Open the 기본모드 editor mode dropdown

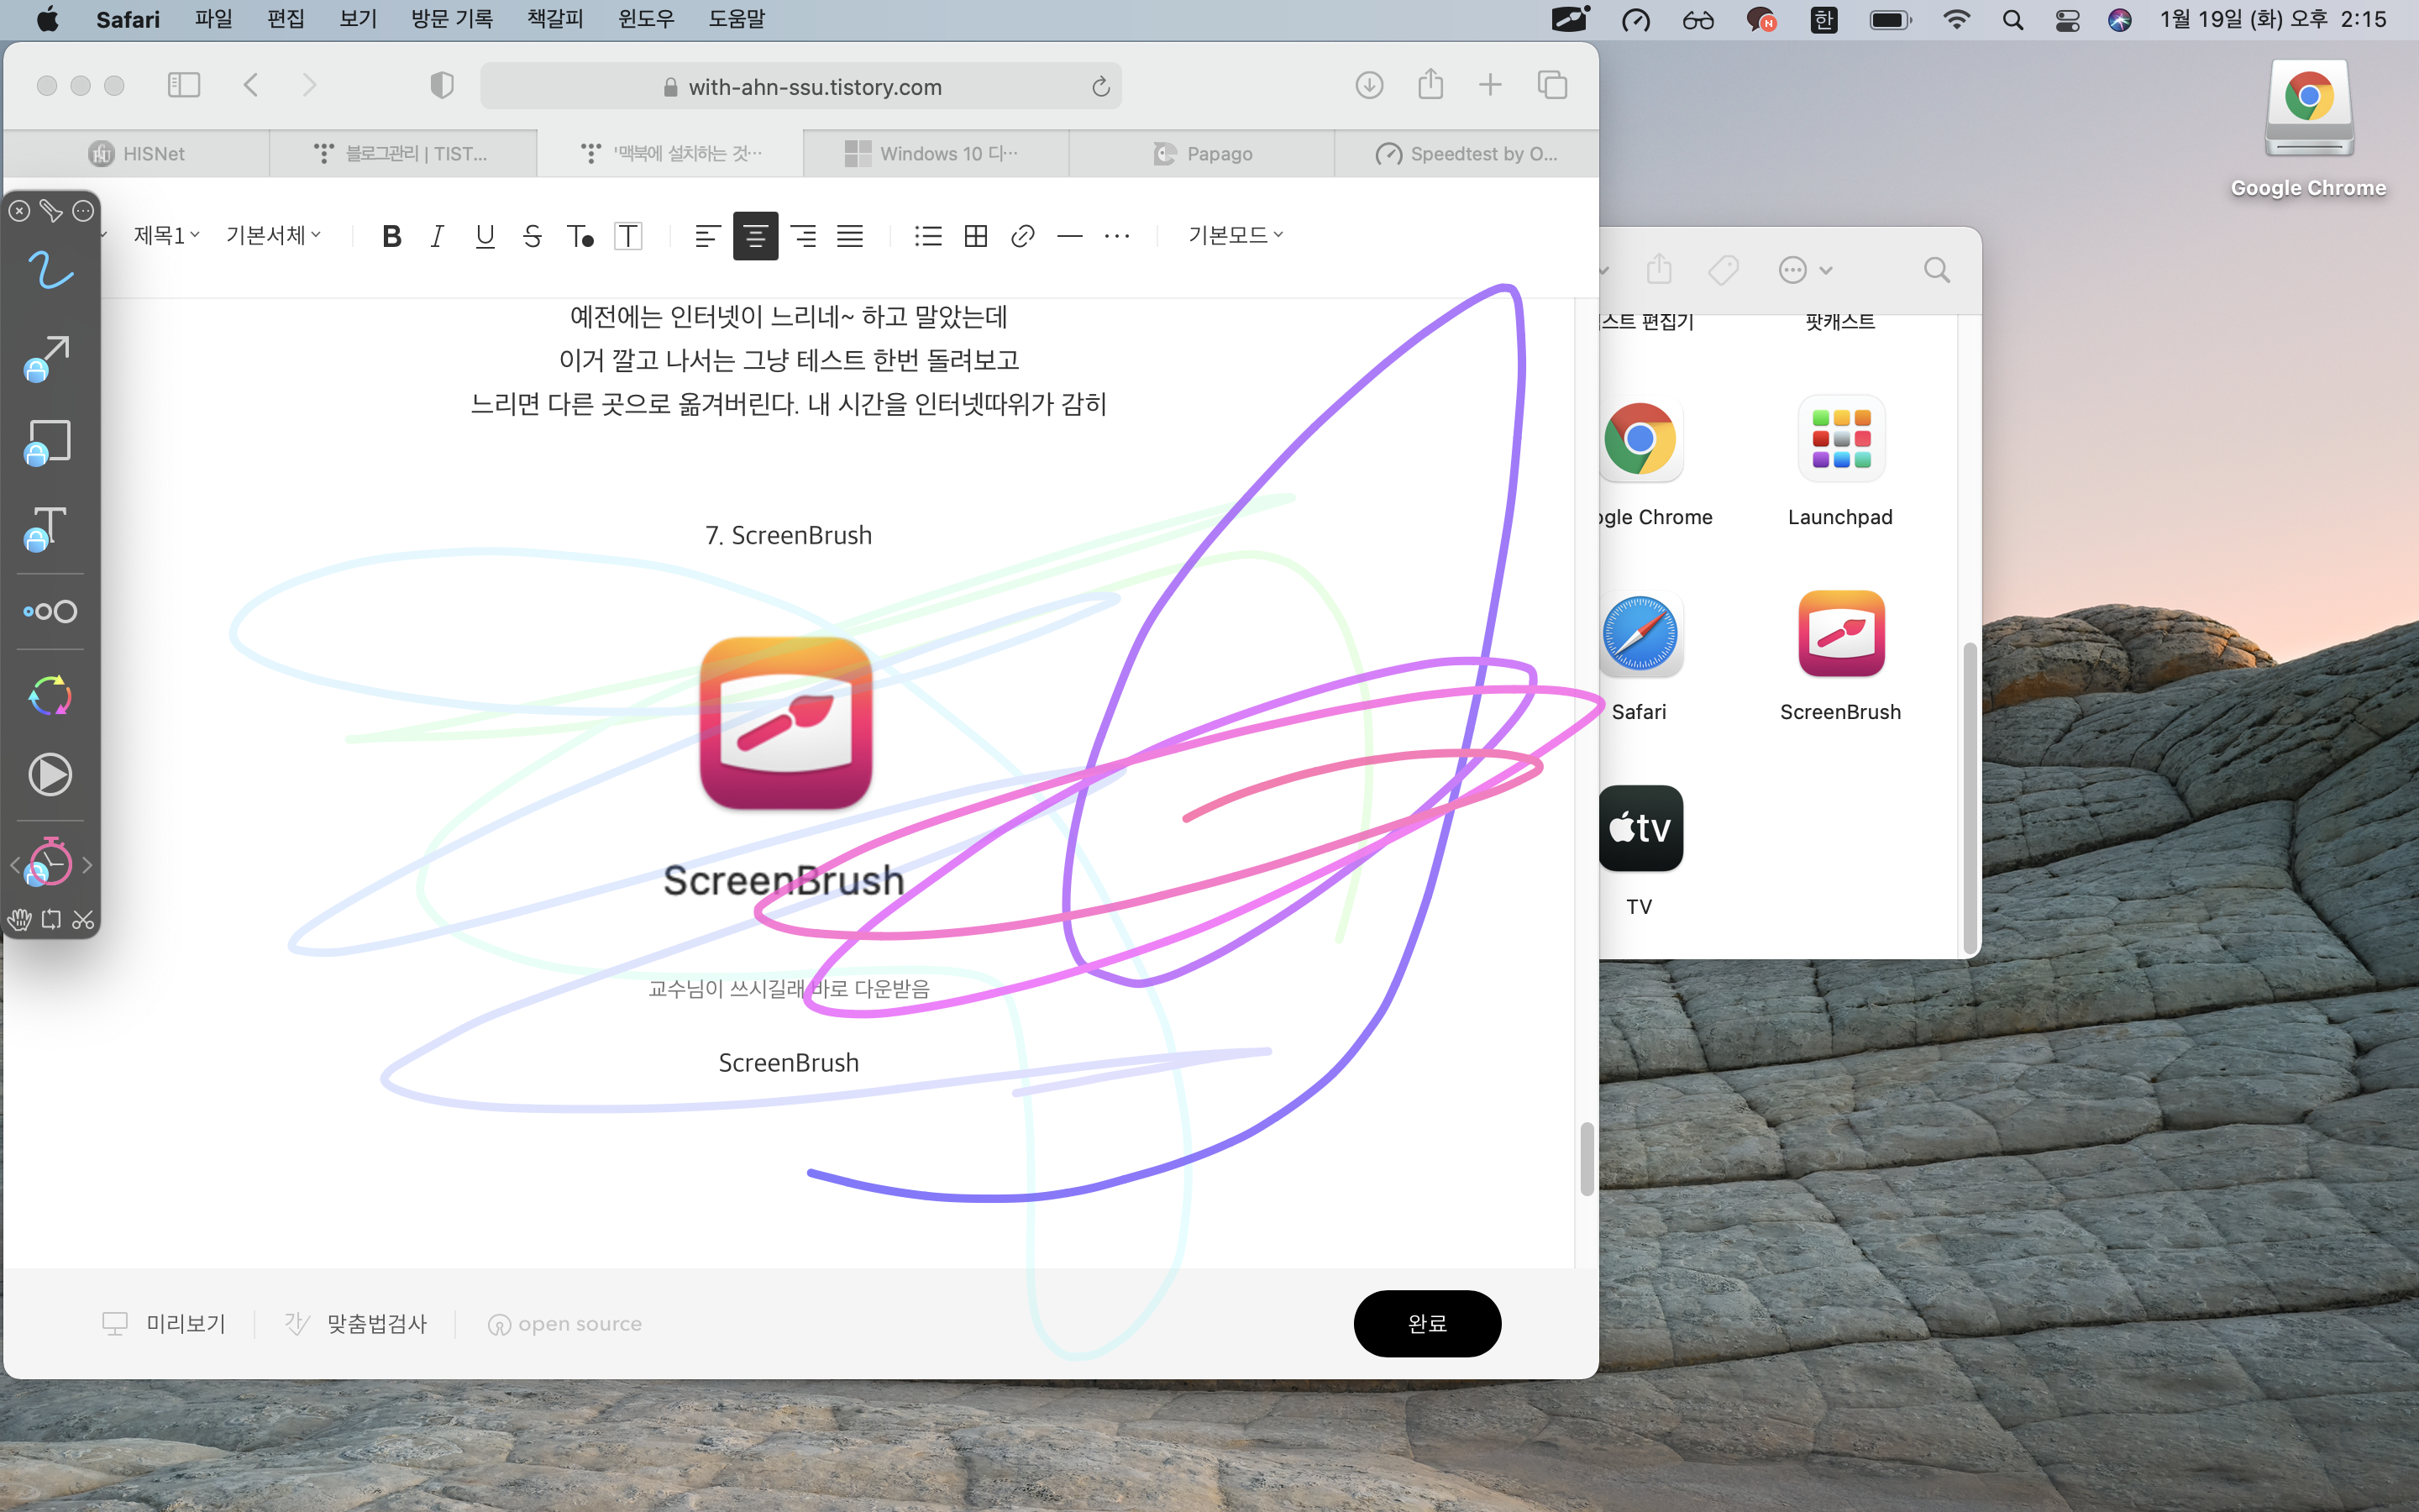pos(1236,235)
